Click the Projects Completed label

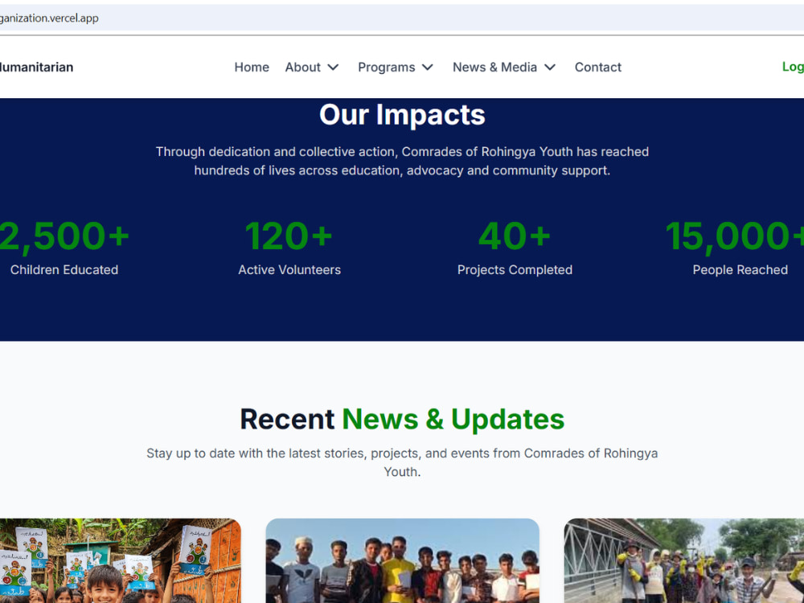point(515,269)
